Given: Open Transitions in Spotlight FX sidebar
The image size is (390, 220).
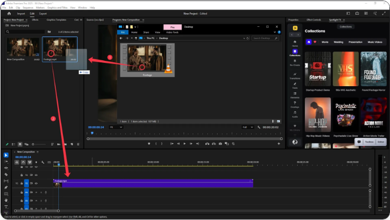Looking at the screenshot, I should (x=295, y=76).
